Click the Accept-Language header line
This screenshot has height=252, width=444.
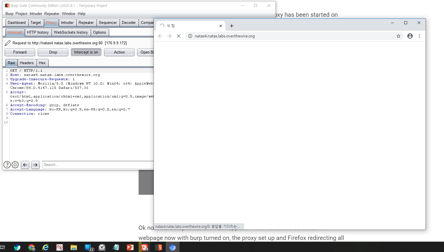pyautogui.click(x=70, y=109)
